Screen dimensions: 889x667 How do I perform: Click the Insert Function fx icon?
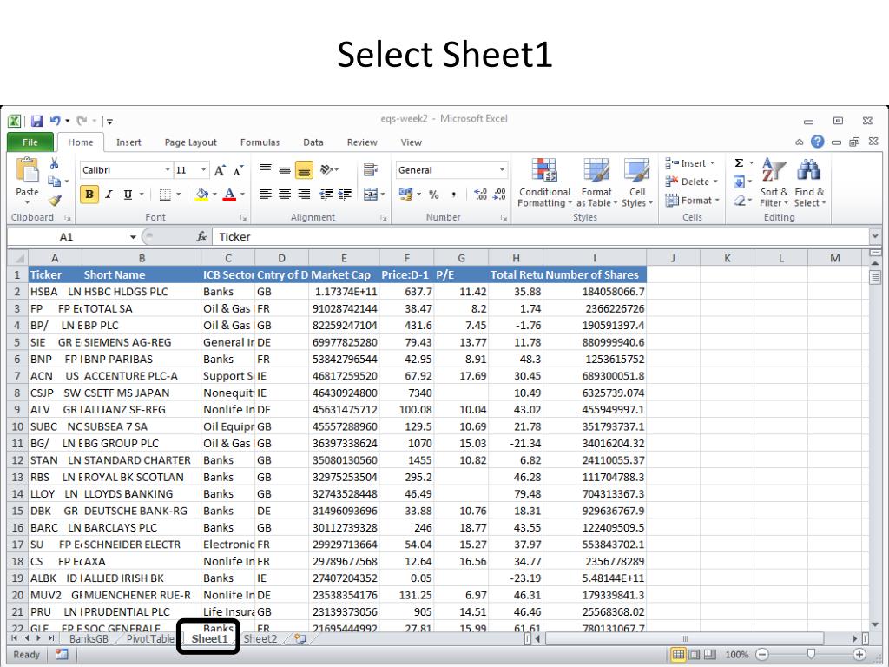pos(201,236)
